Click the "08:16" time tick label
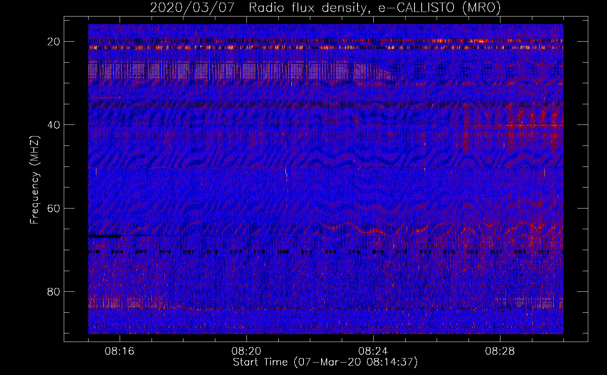Viewport: 607px width, 375px height. tap(120, 351)
